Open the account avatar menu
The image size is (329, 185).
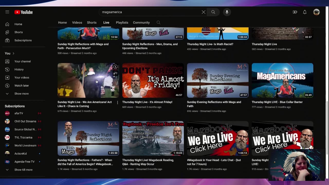tap(316, 12)
